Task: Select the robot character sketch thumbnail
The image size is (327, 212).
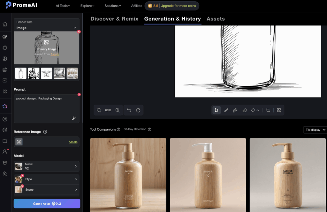Action: [x=34, y=73]
